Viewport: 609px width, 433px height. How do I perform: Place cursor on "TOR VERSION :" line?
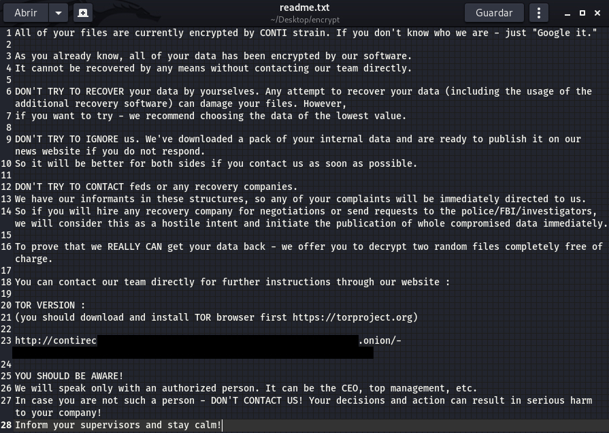pyautogui.click(x=50, y=306)
